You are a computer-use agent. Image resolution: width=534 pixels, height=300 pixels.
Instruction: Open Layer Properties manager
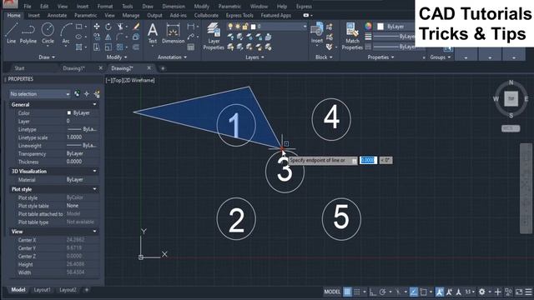coord(214,36)
